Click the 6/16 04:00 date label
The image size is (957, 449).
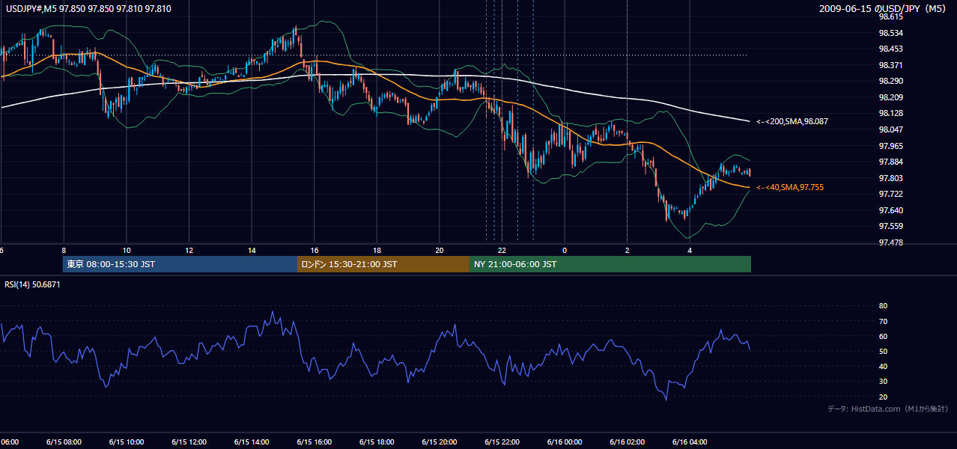click(x=690, y=442)
